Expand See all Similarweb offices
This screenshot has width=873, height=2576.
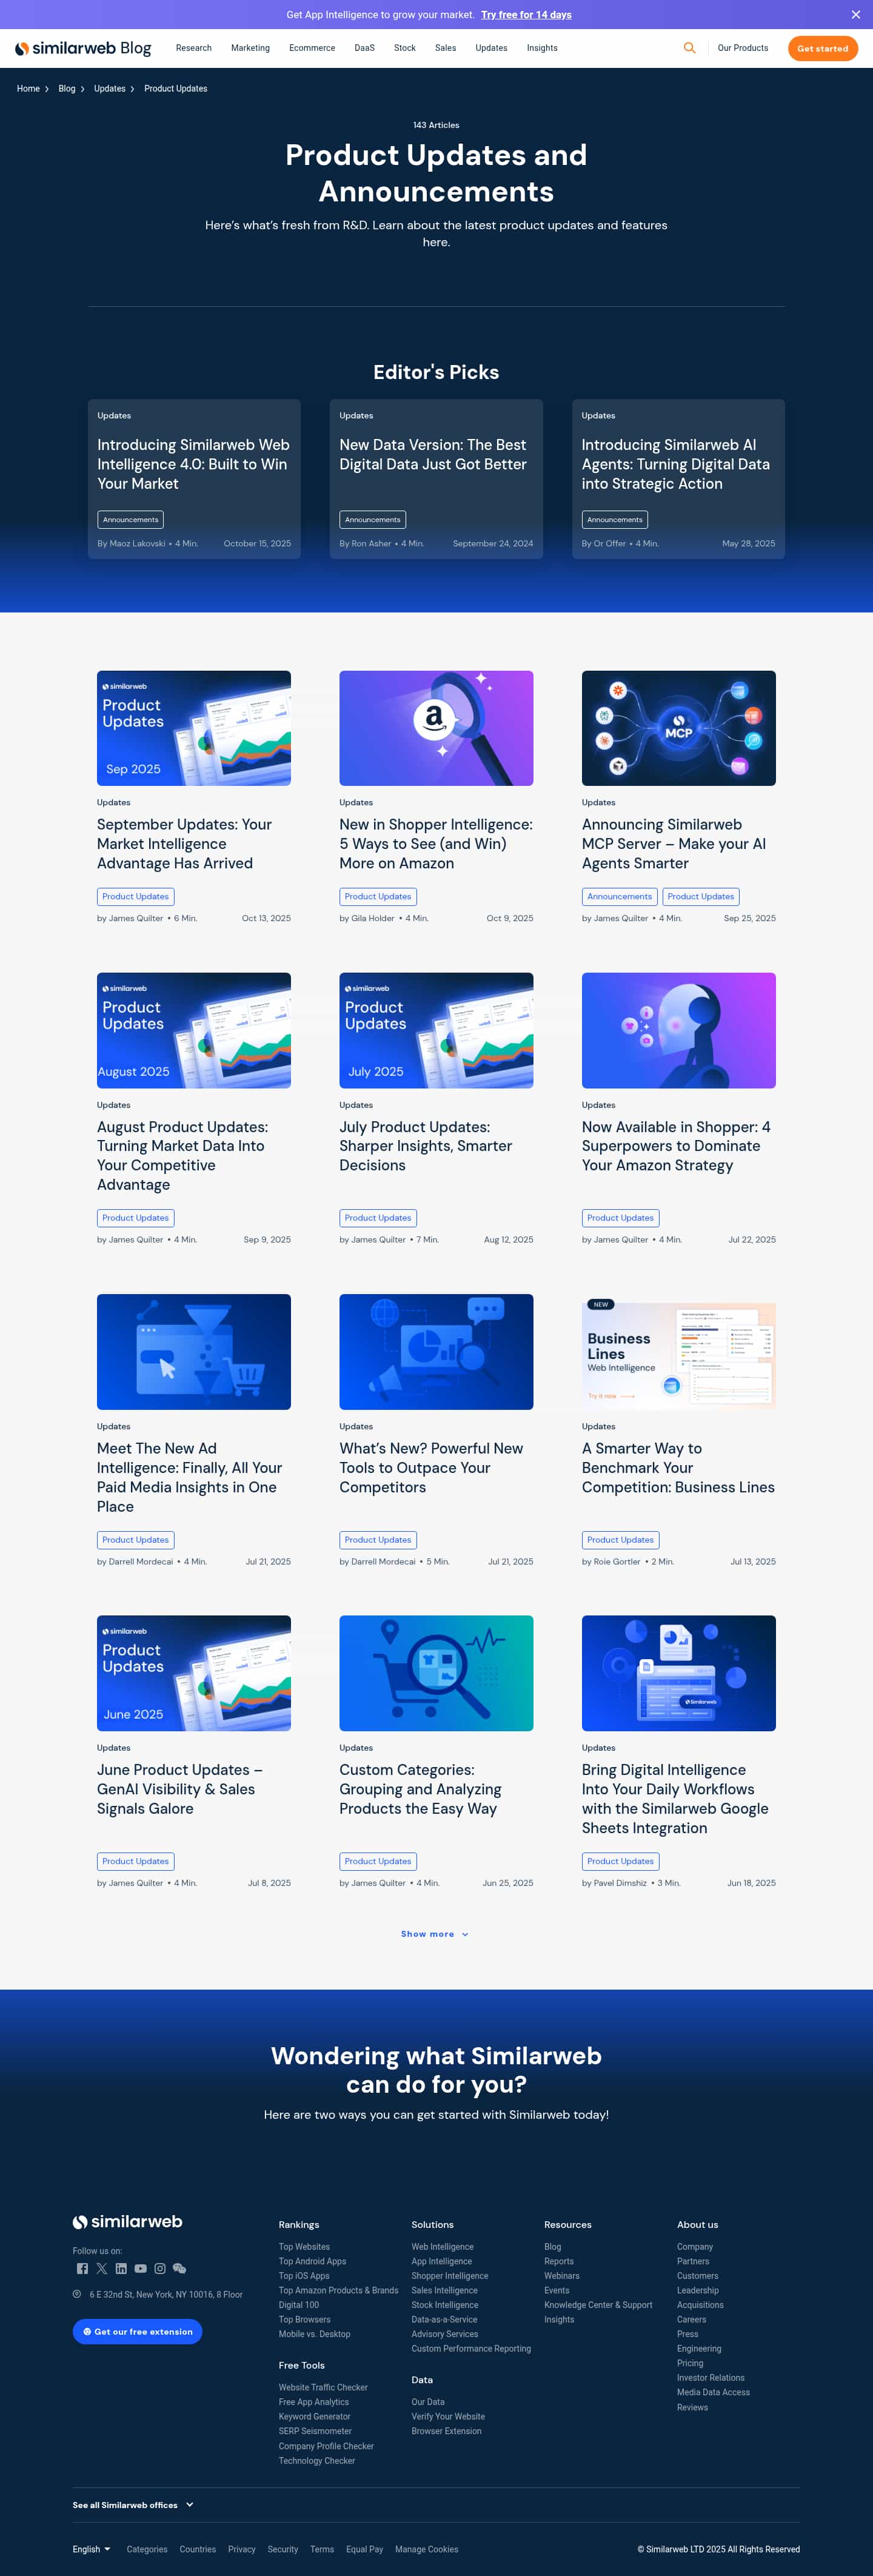point(133,2504)
